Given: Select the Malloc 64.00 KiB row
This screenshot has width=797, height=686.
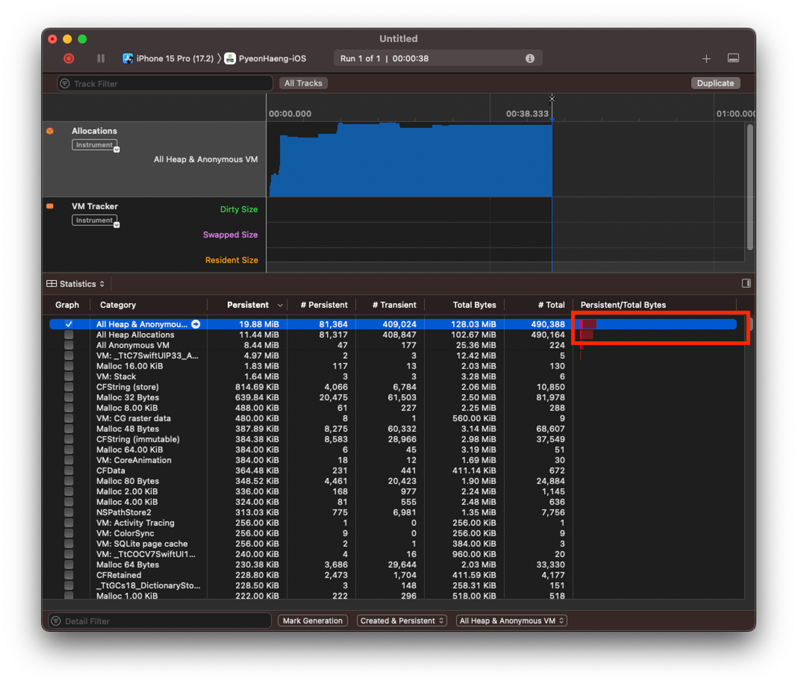Looking at the screenshot, I should click(393, 450).
